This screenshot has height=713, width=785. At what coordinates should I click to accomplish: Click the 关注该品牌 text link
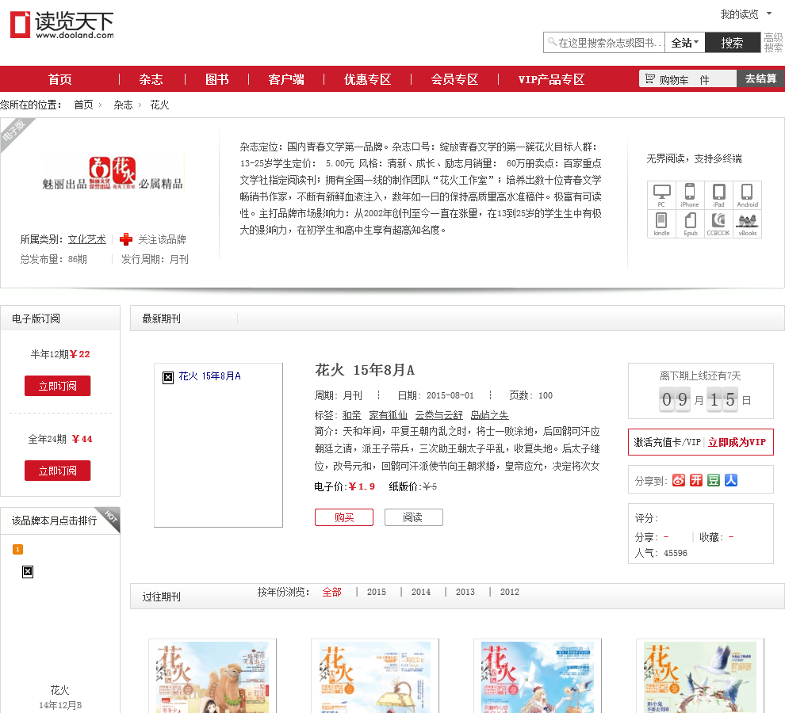163,239
